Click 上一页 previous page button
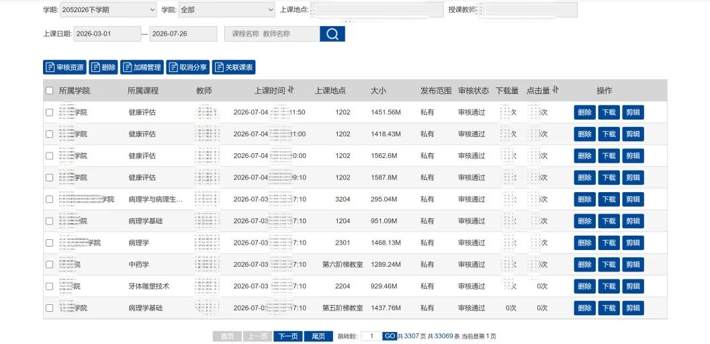The height and width of the screenshot is (344, 710). [x=258, y=337]
